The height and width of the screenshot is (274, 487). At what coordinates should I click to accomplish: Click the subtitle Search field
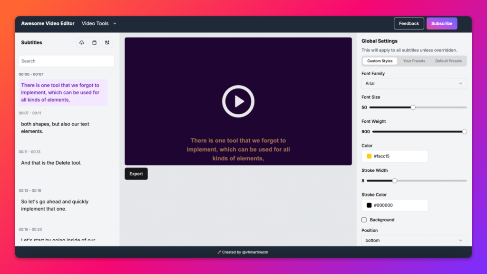tap(67, 61)
